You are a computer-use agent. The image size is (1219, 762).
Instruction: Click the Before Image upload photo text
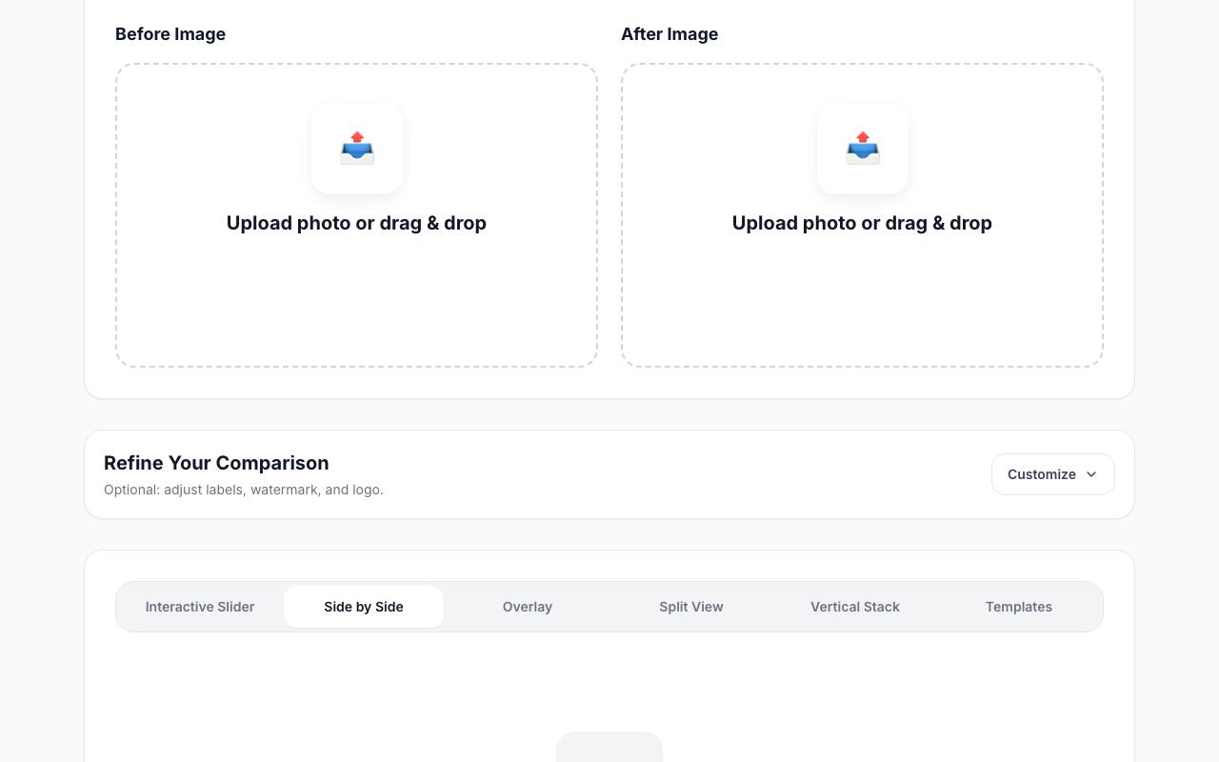tap(356, 223)
